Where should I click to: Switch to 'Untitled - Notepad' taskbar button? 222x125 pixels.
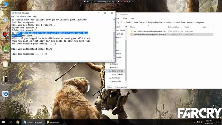[x=33, y=122]
